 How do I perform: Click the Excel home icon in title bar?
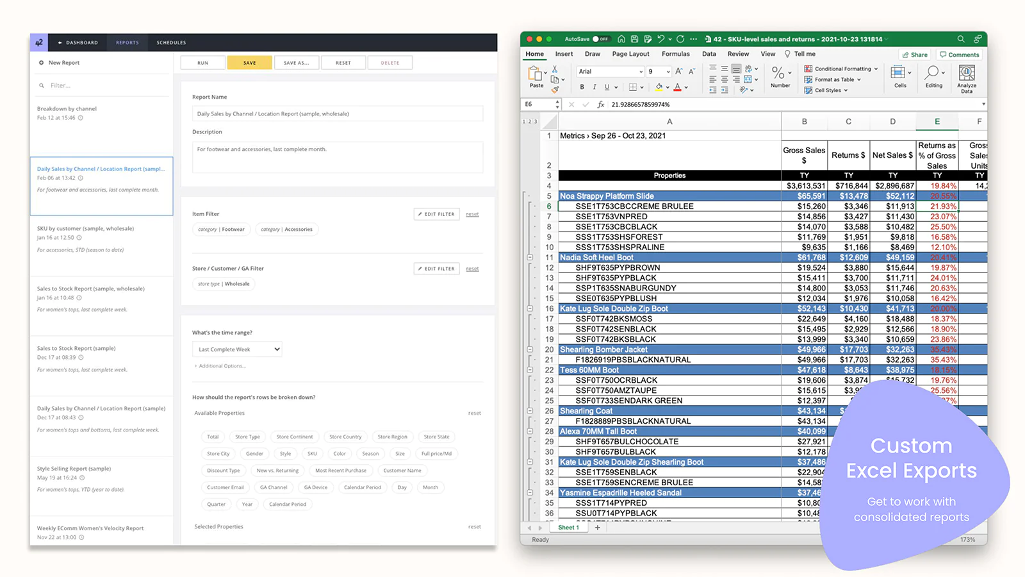pos(621,39)
